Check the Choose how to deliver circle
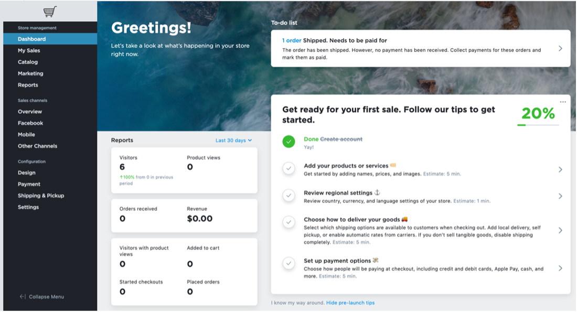 (x=288, y=222)
